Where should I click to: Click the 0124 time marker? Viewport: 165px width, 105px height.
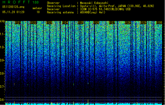click(65, 23)
